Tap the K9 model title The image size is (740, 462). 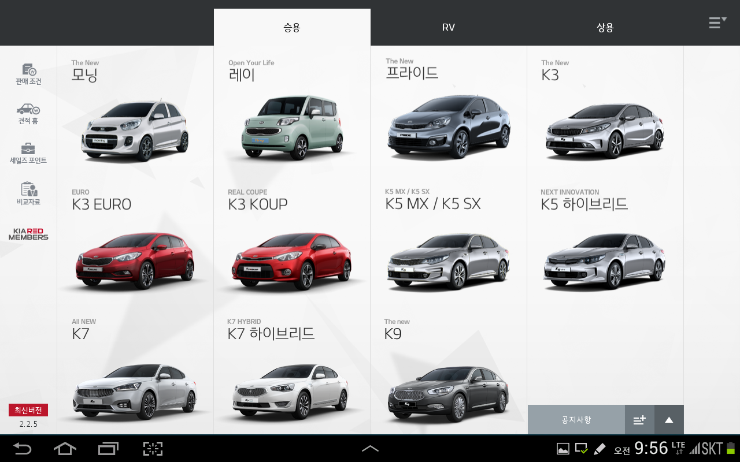pos(393,334)
